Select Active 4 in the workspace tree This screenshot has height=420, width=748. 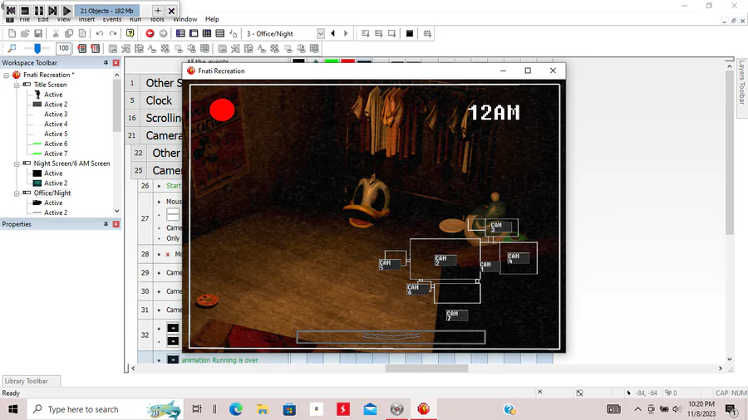[x=56, y=124]
